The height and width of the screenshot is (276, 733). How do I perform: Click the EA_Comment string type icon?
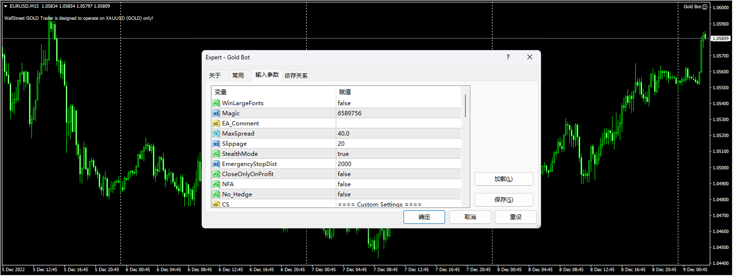pyautogui.click(x=216, y=124)
